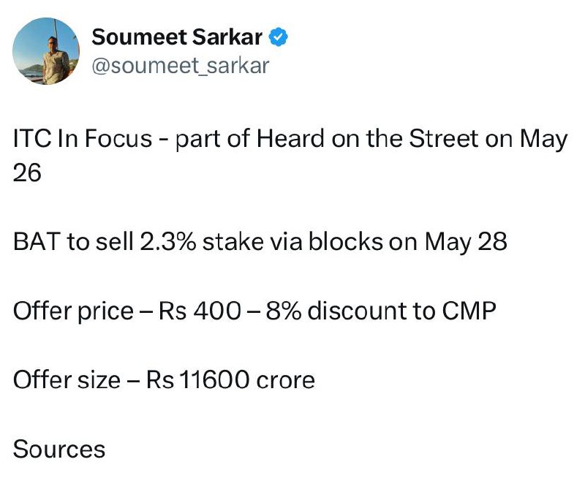Click the word blocks in the tweet
The image size is (585, 481).
[x=345, y=241]
